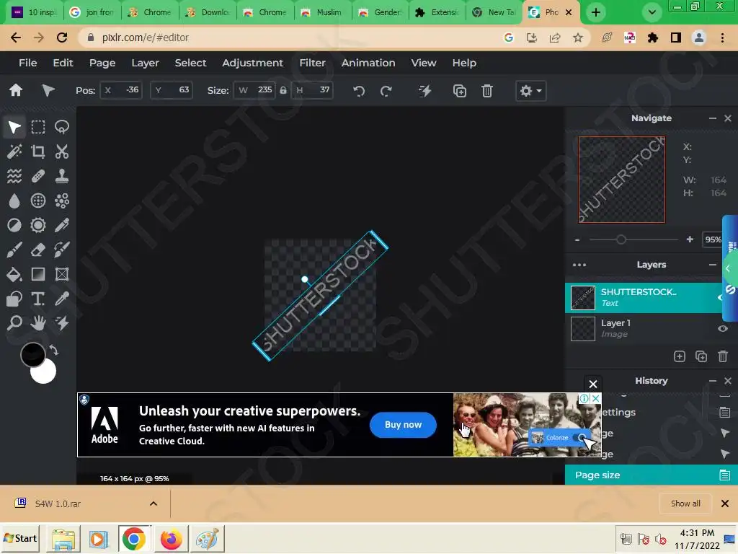Viewport: 738px width, 554px height.
Task: Select the Fill paint bucket tool
Action: click(x=14, y=274)
